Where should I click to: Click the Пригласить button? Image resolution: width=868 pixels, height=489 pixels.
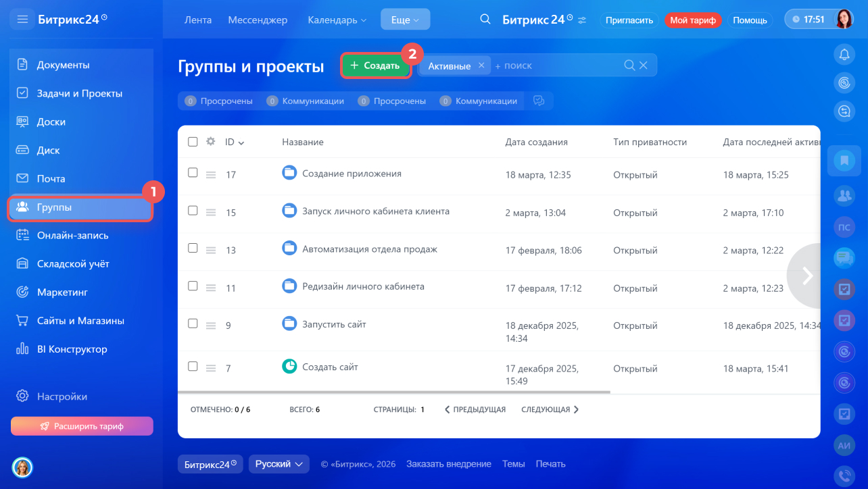click(x=629, y=20)
